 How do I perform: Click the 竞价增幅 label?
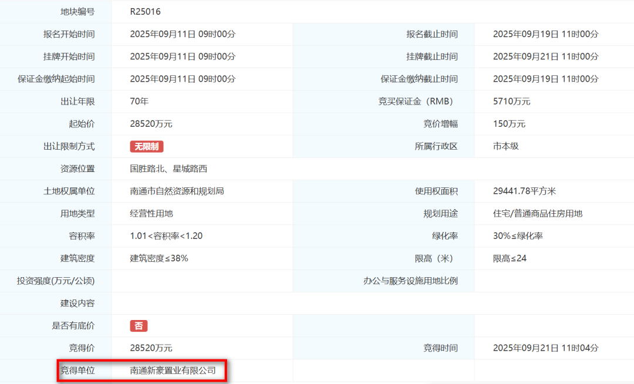pos(441,124)
